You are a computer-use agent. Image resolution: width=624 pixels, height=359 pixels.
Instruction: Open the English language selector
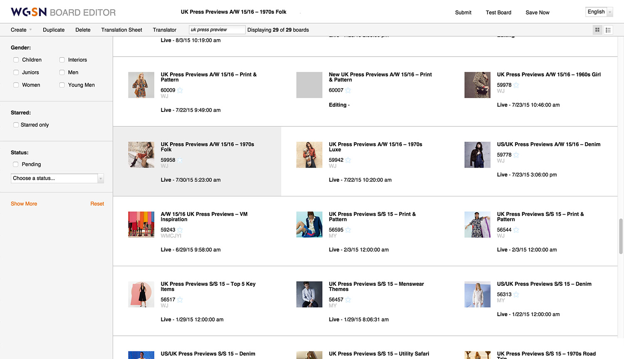(599, 12)
